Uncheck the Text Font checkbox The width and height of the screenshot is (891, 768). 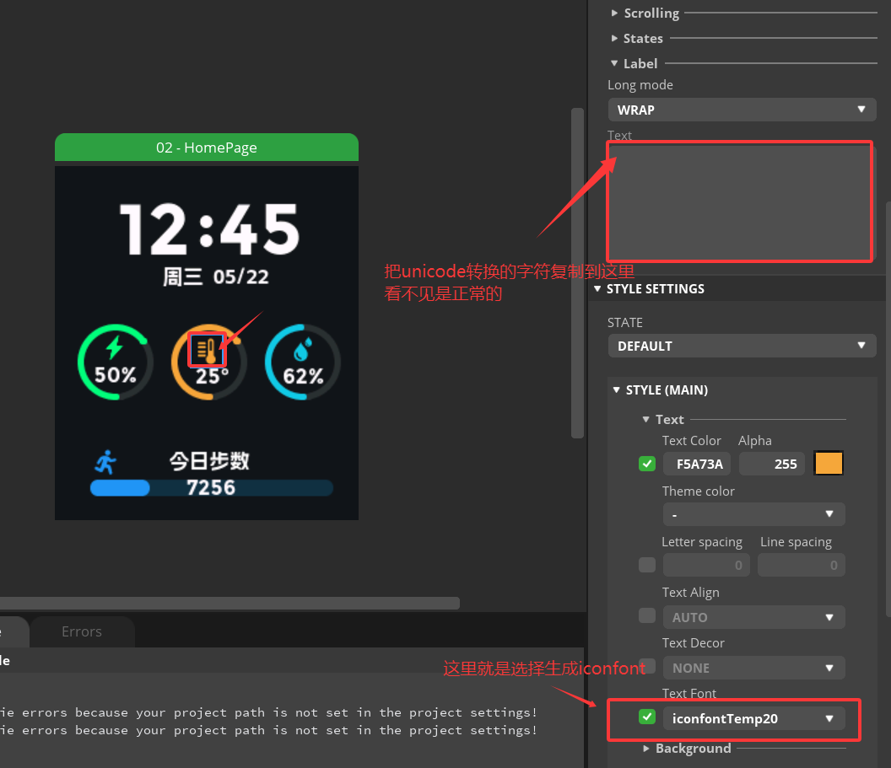(647, 717)
